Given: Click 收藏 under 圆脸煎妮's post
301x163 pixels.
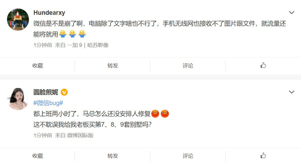Looking at the screenshot, I should [37, 156].
